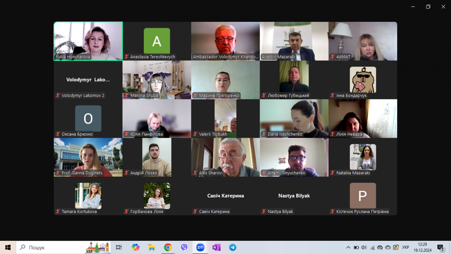The image size is (451, 254).
Task: Open the Zoom app in the taskbar
Action: [x=200, y=247]
